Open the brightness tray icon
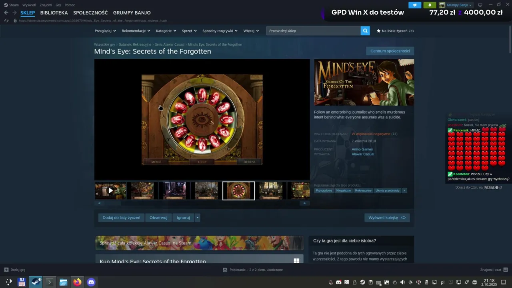 click(x=411, y=282)
